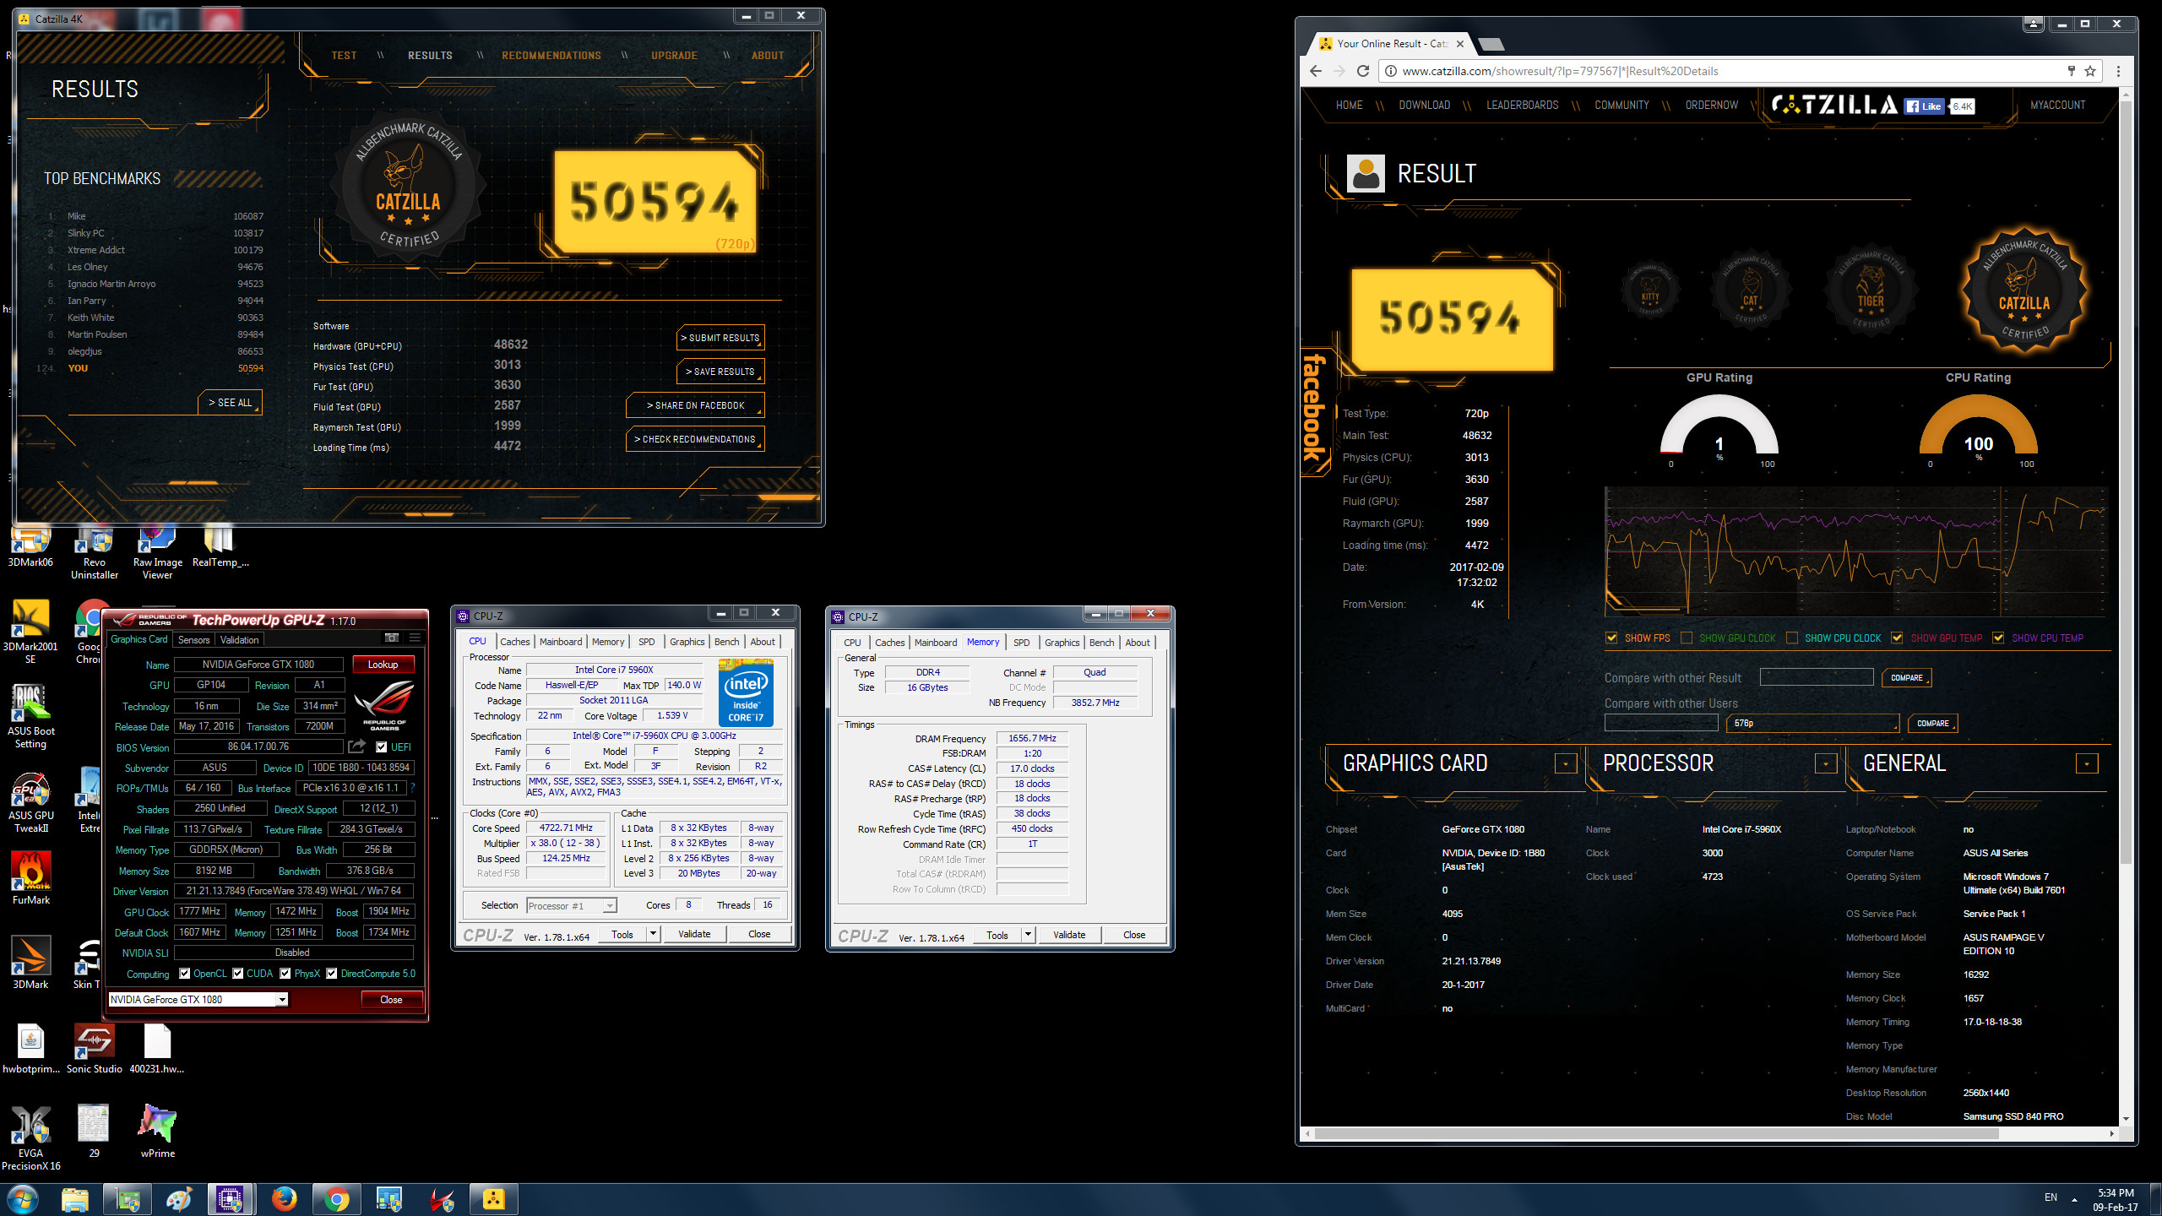Collapse the PROCESSOR section arrow
This screenshot has height=1216, width=2162.
pos(1826,763)
